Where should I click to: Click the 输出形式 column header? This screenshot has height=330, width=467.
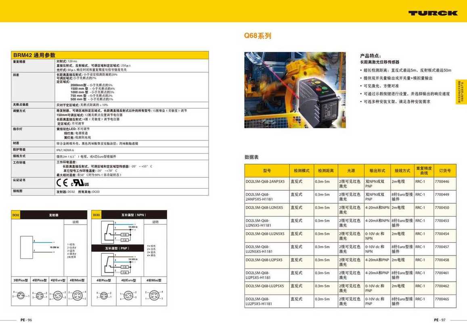click(377, 171)
